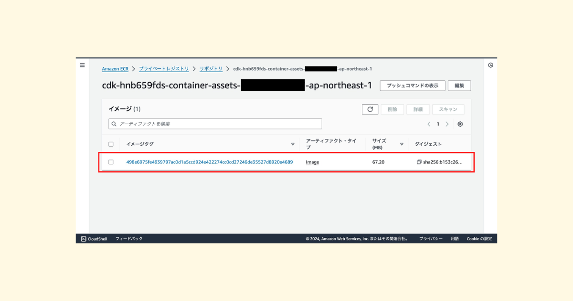Open プライバシー footer link

(431, 239)
